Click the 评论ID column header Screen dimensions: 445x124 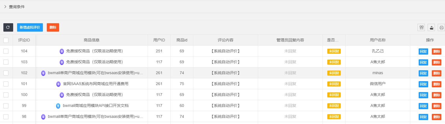pos(24,40)
